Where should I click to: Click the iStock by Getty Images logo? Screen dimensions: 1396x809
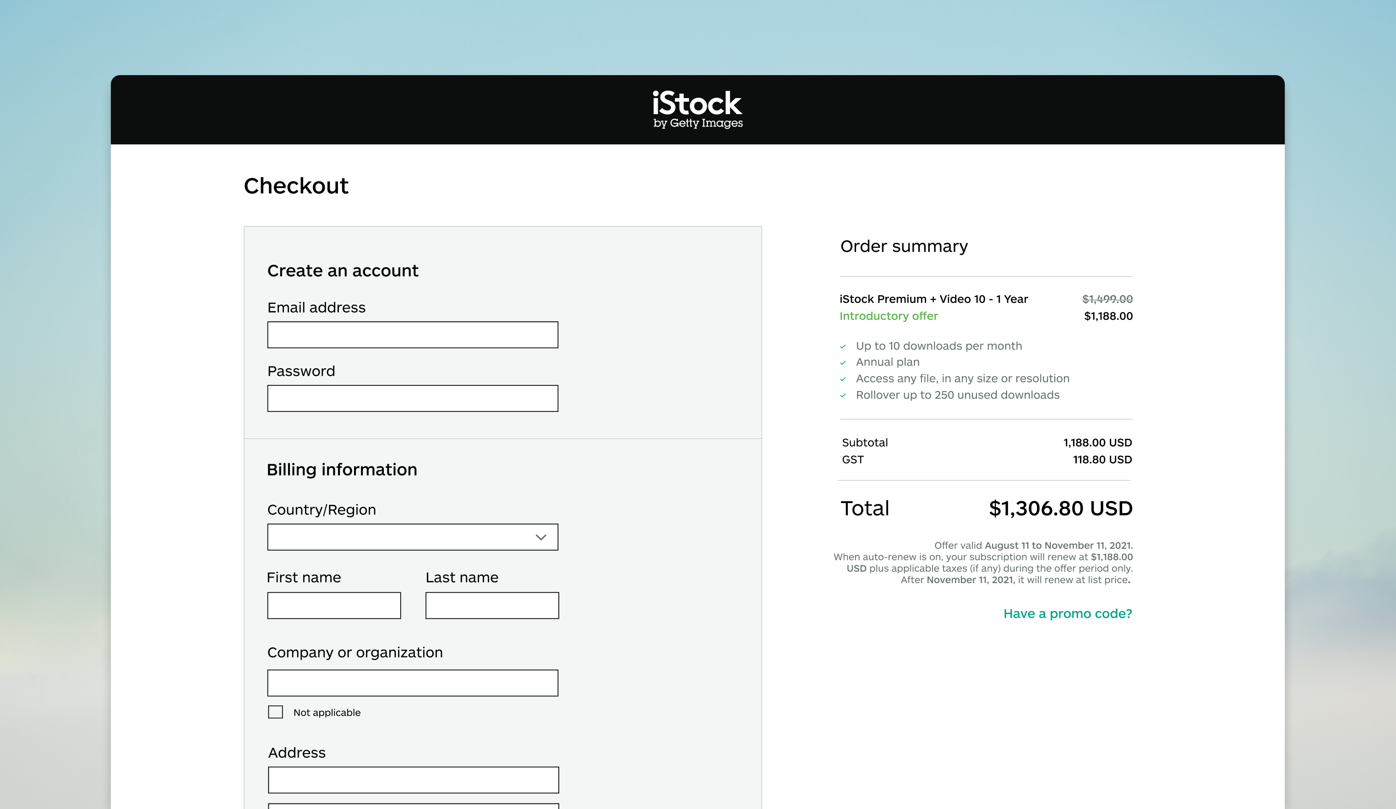pos(698,109)
